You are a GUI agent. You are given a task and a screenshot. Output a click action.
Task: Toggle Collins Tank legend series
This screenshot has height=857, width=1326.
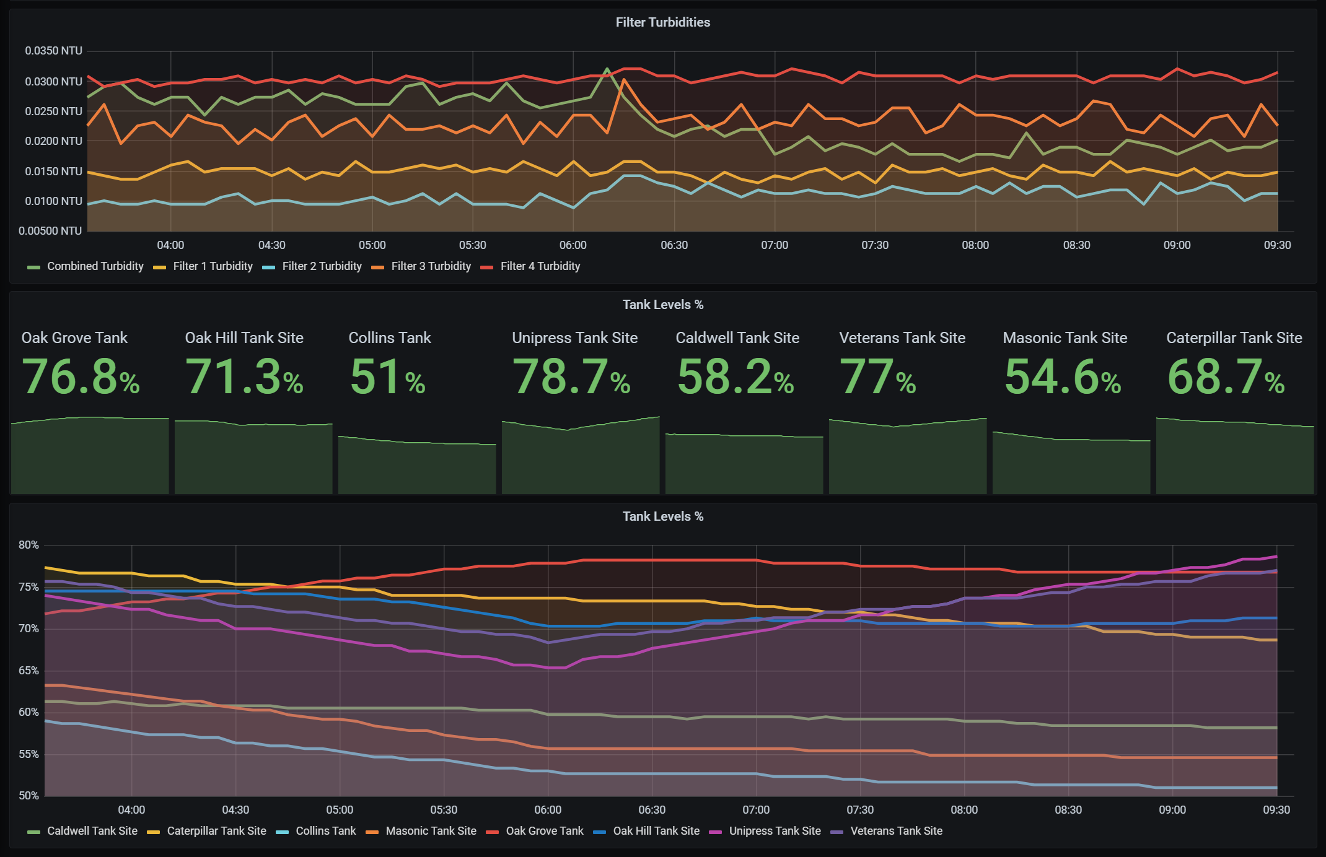pos(325,831)
